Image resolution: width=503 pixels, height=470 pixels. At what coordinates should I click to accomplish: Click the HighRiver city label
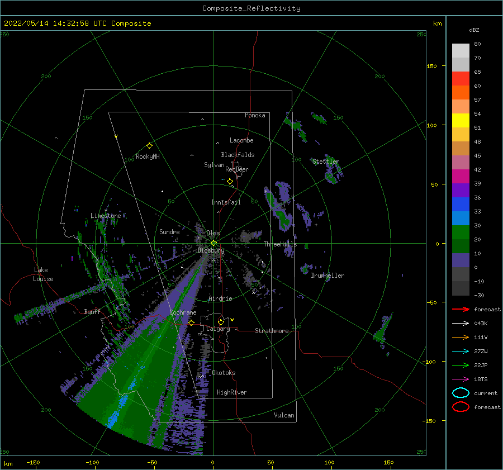(232, 392)
